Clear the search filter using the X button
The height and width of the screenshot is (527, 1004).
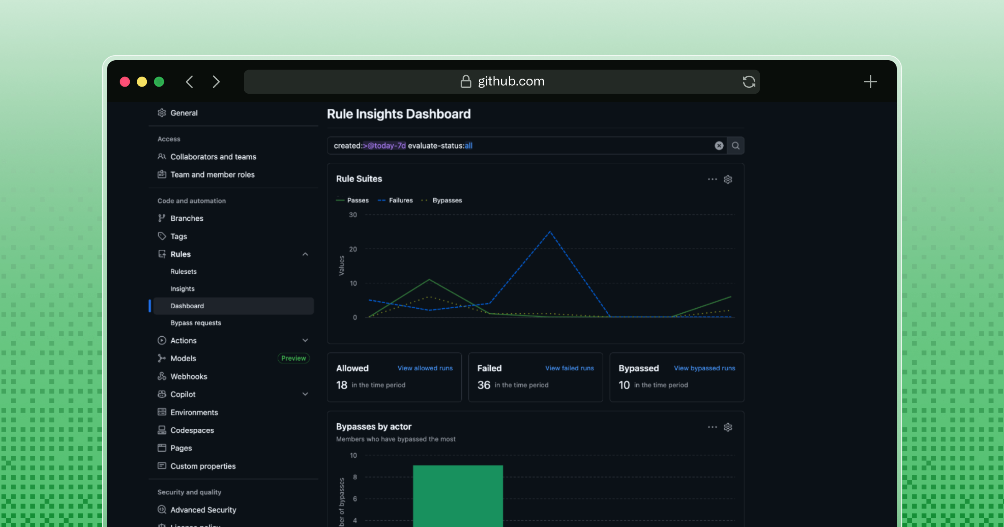point(719,146)
